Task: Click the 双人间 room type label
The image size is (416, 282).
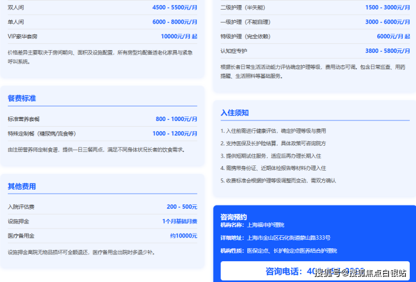Action: [x=16, y=7]
